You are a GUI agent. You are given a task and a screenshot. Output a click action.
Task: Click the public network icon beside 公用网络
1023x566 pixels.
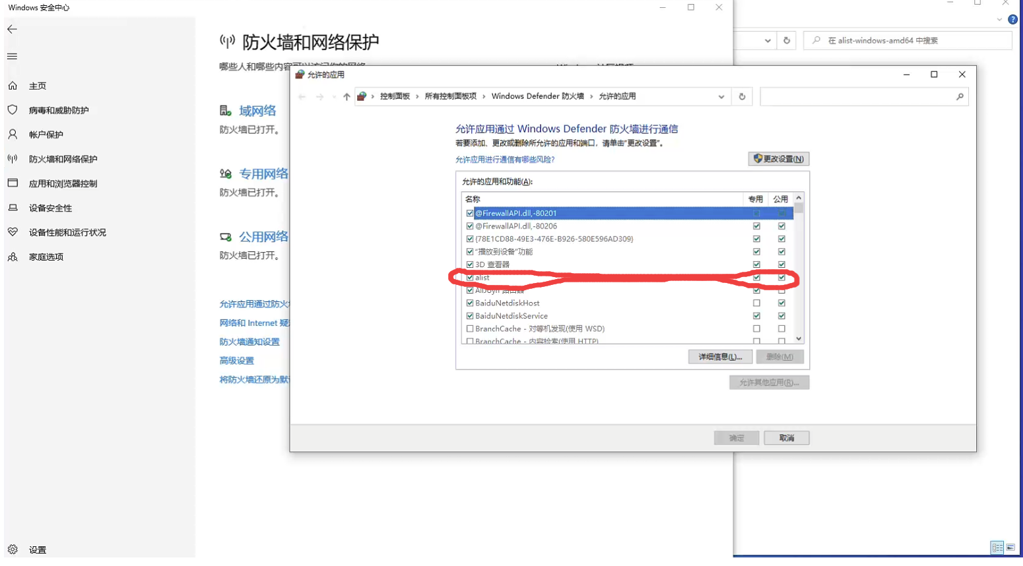tap(226, 237)
